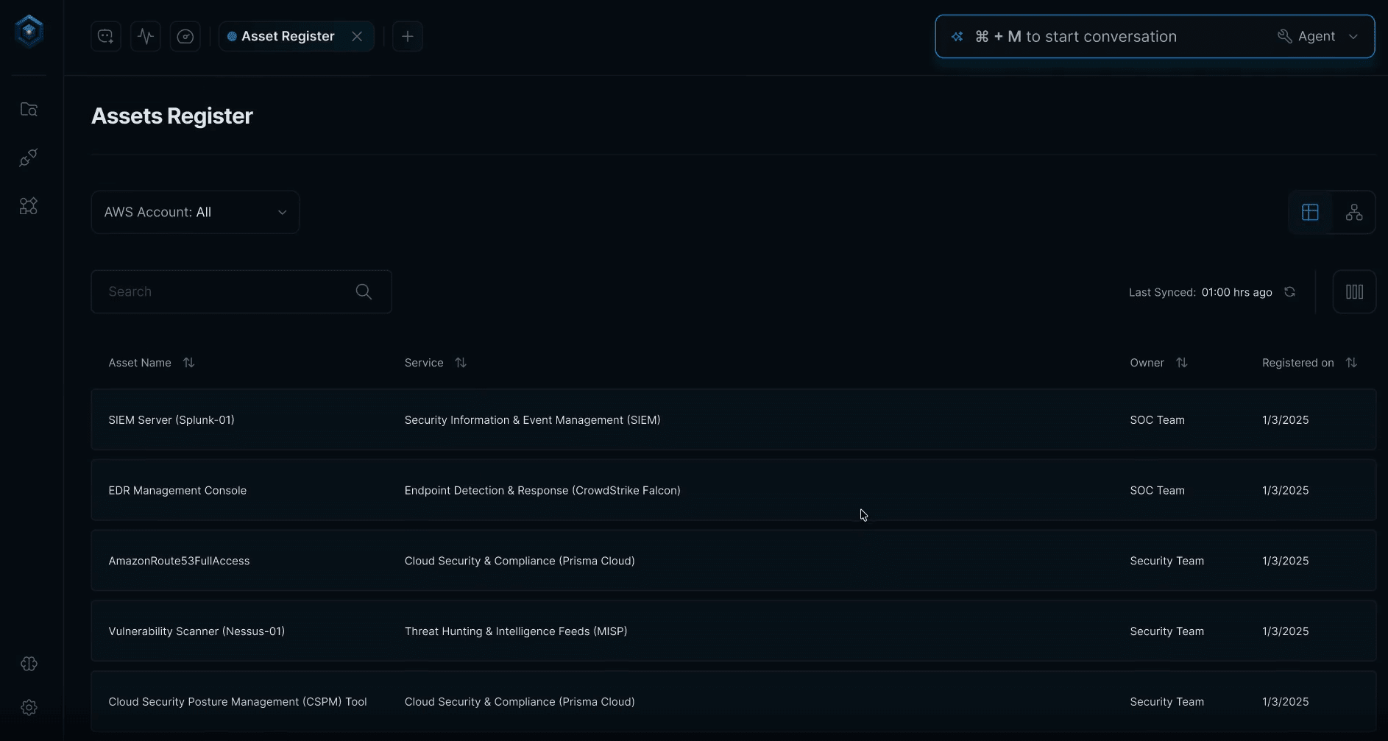The height and width of the screenshot is (741, 1388).
Task: Open the integrations plug icon in sidebar
Action: [29, 157]
